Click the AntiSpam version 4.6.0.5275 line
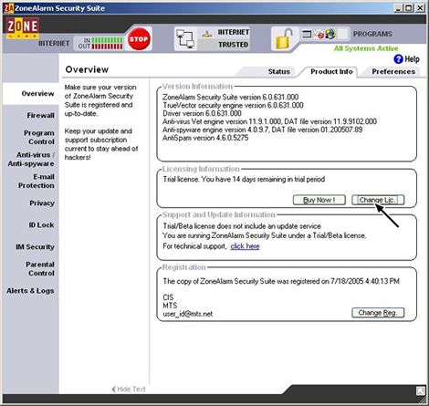 pos(205,138)
